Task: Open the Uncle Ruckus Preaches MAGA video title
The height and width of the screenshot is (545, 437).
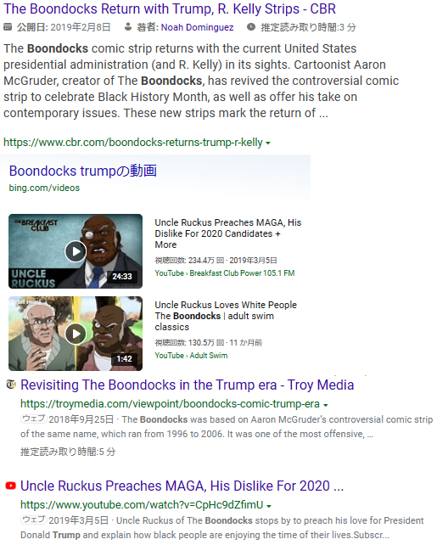Action: (228, 233)
